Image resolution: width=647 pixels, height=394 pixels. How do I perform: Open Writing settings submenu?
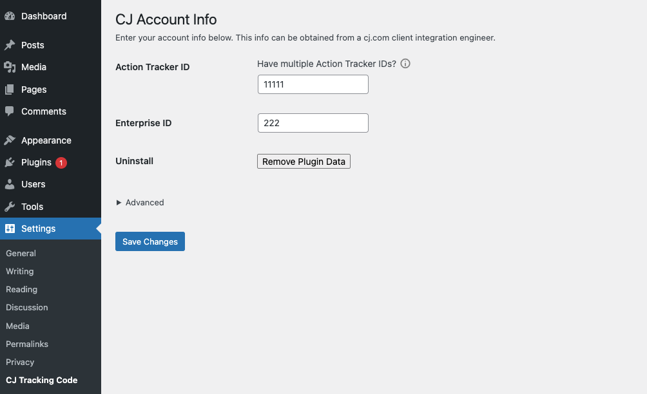tap(20, 271)
